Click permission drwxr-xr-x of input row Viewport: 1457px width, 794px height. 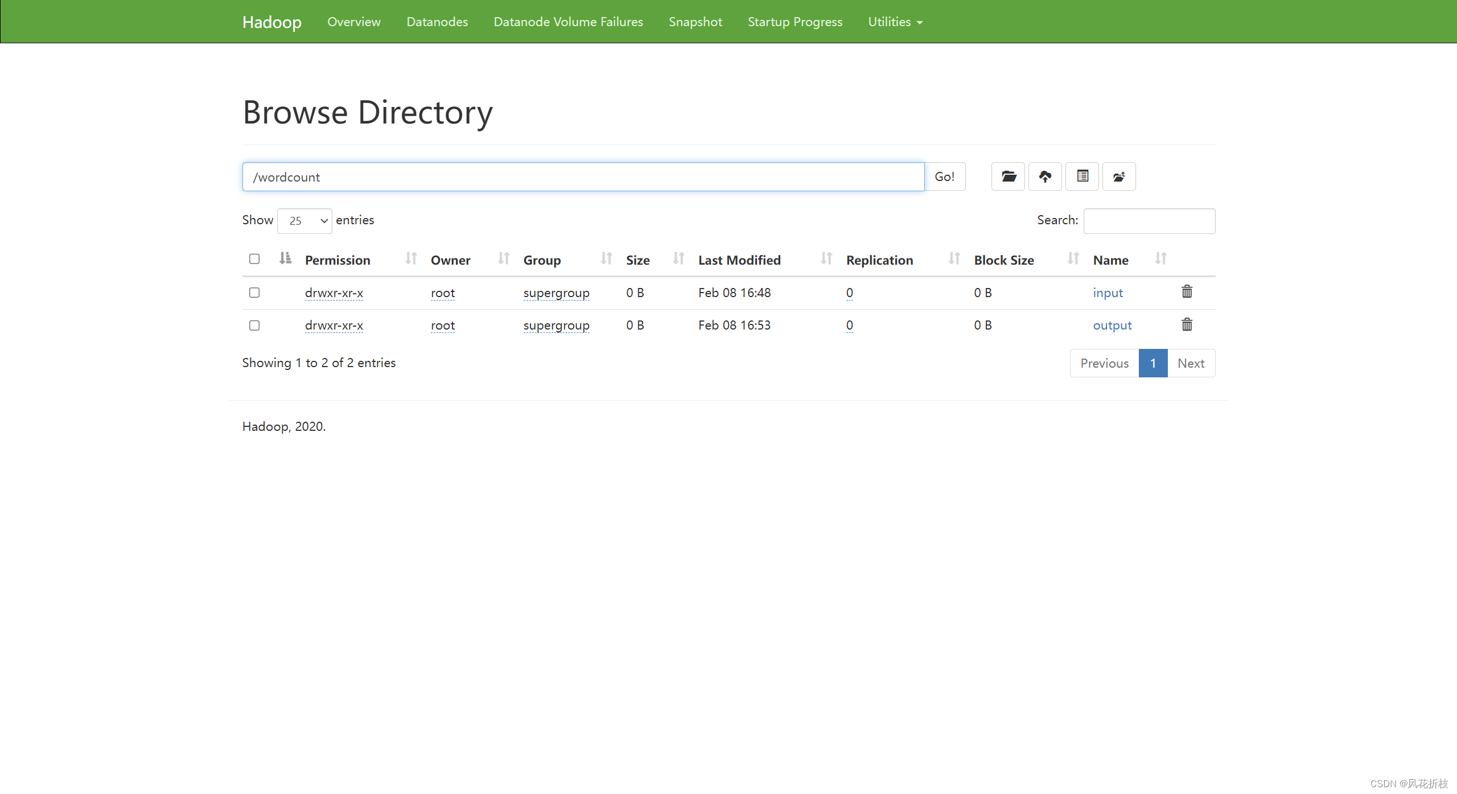point(334,293)
